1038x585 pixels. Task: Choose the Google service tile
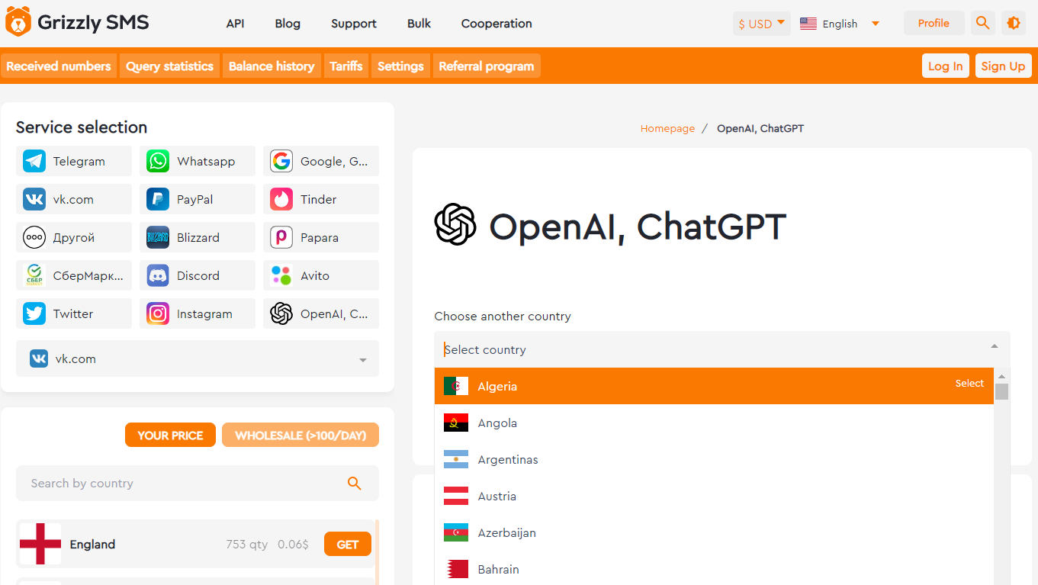pos(321,161)
